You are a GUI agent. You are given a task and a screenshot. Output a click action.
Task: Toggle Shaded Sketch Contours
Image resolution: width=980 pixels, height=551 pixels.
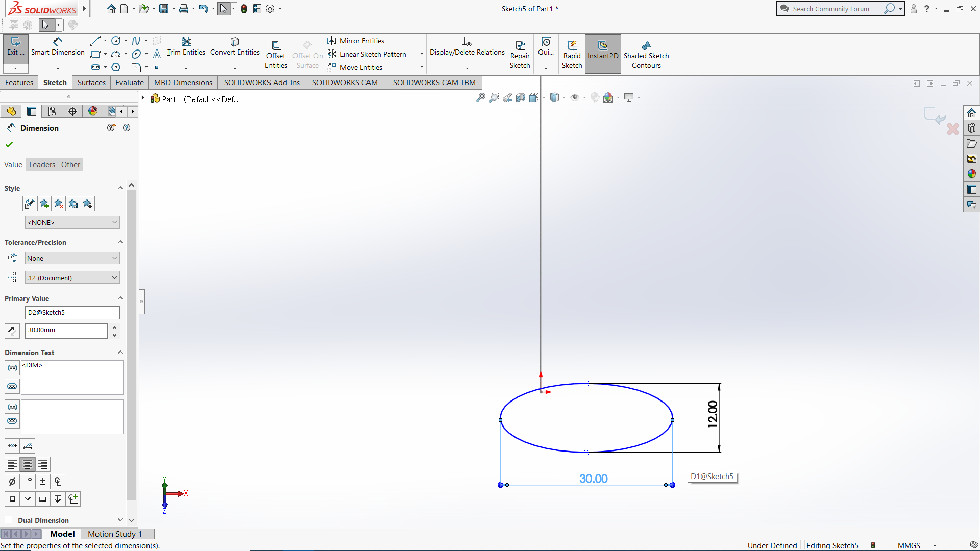[646, 53]
